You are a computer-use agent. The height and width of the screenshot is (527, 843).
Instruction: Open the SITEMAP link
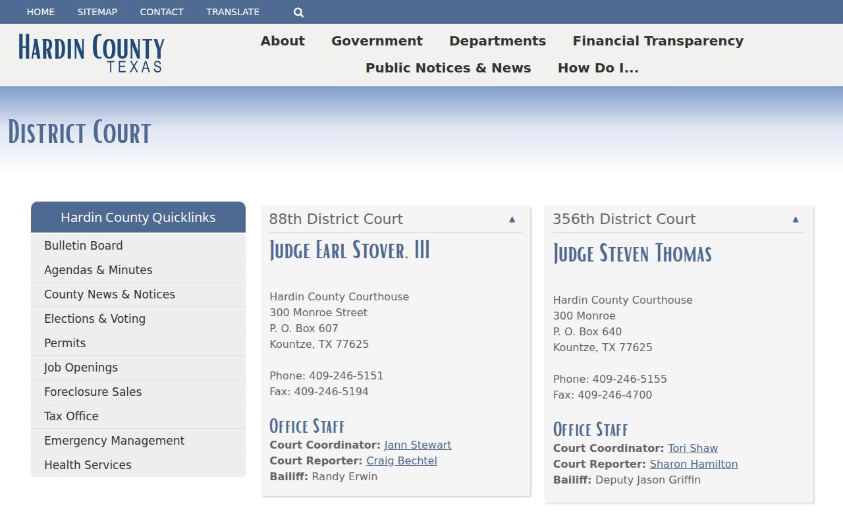click(x=97, y=12)
